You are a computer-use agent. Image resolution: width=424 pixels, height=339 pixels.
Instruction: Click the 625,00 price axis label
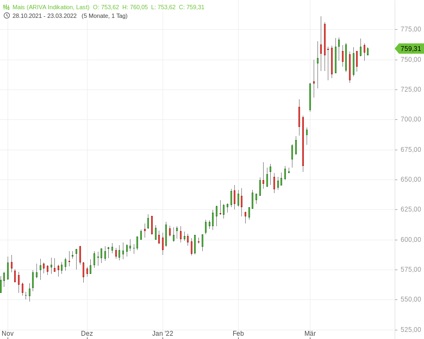click(x=411, y=209)
